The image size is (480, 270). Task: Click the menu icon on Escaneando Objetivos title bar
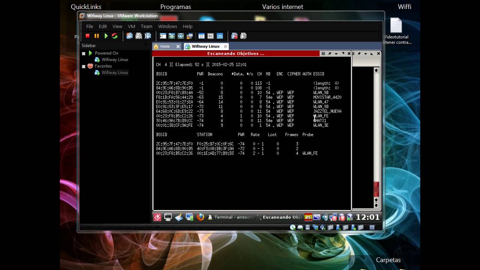point(323,54)
